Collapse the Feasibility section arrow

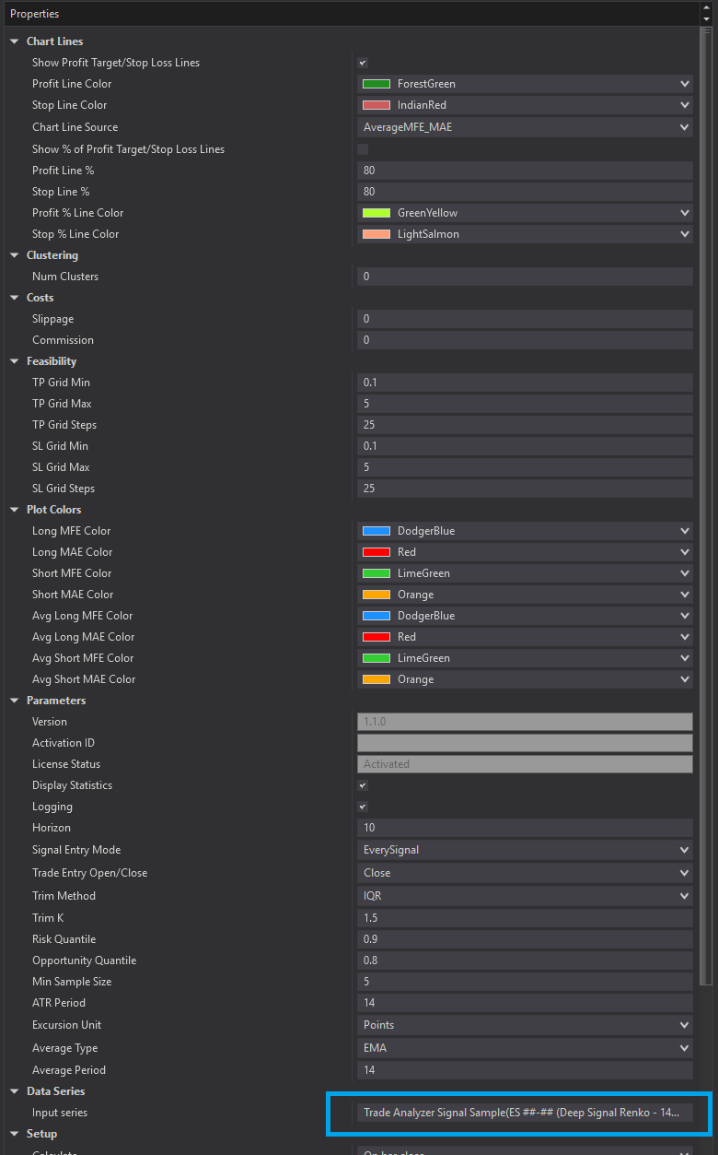coord(15,361)
